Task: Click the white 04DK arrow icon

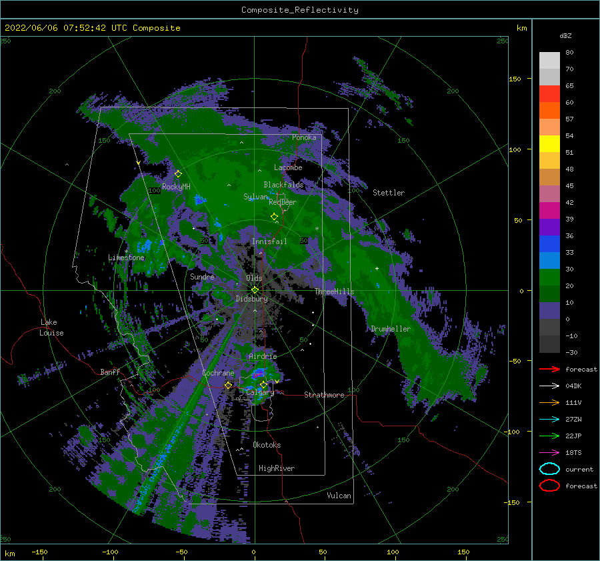Action: click(549, 386)
